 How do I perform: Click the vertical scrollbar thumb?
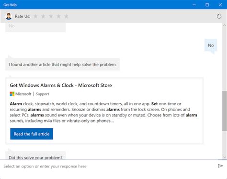coord(225,111)
